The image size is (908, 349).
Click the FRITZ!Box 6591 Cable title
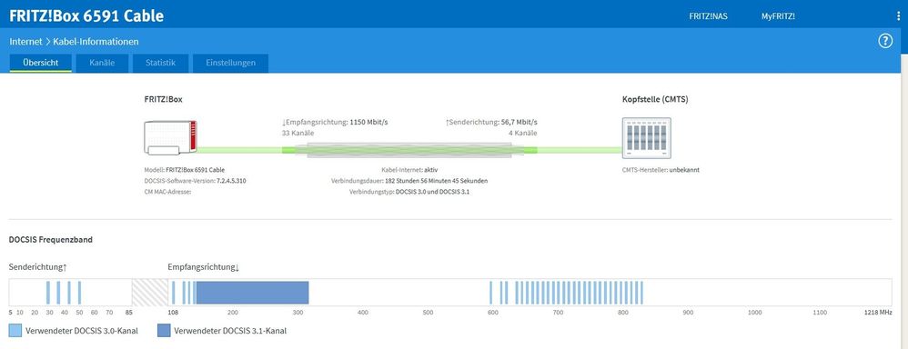(x=86, y=15)
